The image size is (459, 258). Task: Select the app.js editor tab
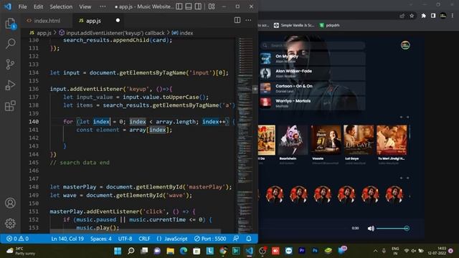point(94,21)
